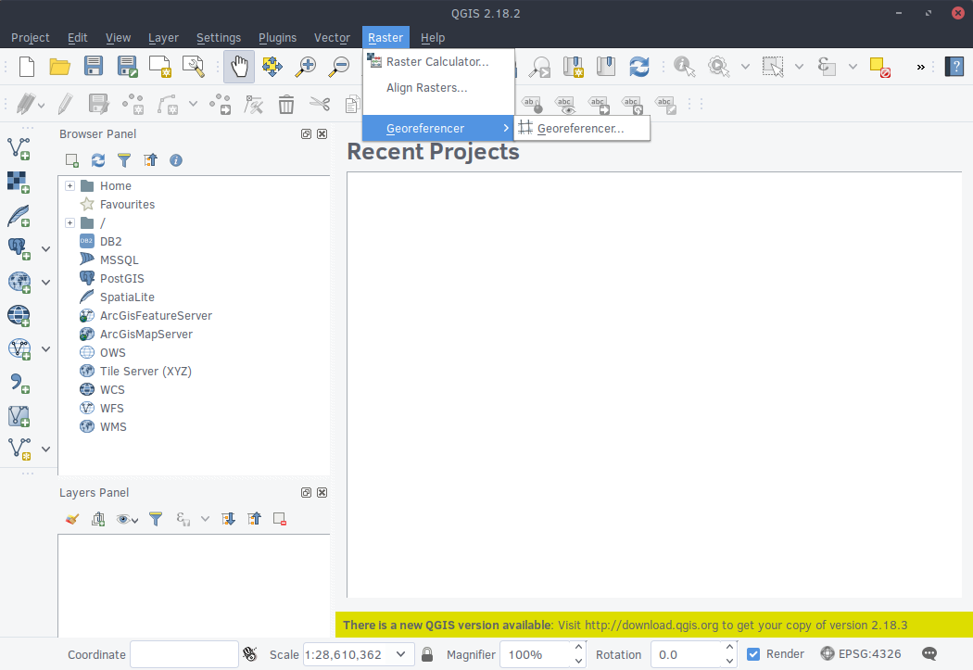The height and width of the screenshot is (670, 973).
Task: Open the Composer Manager
Action: 194,67
